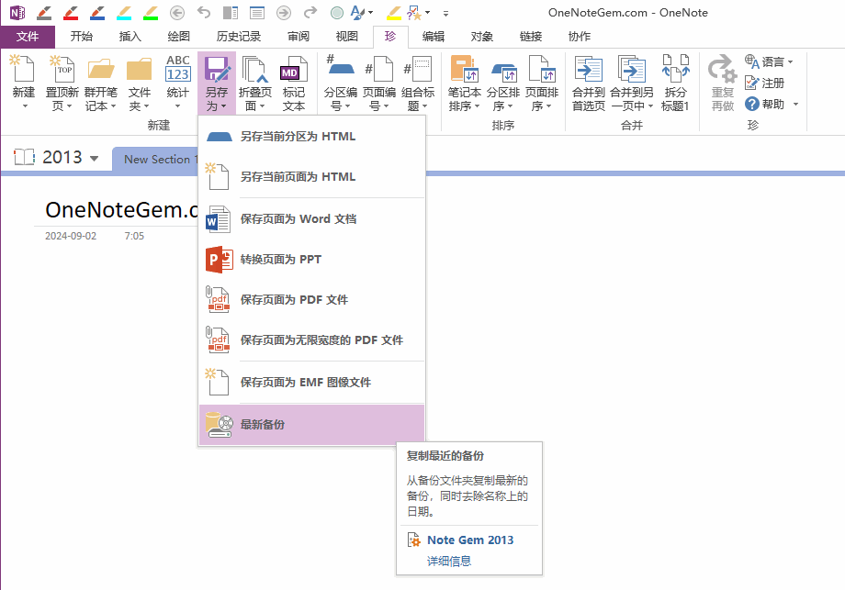Image resolution: width=845 pixels, height=590 pixels.
Task: Expand the 2013 notebook dropdown
Action: pos(95,158)
